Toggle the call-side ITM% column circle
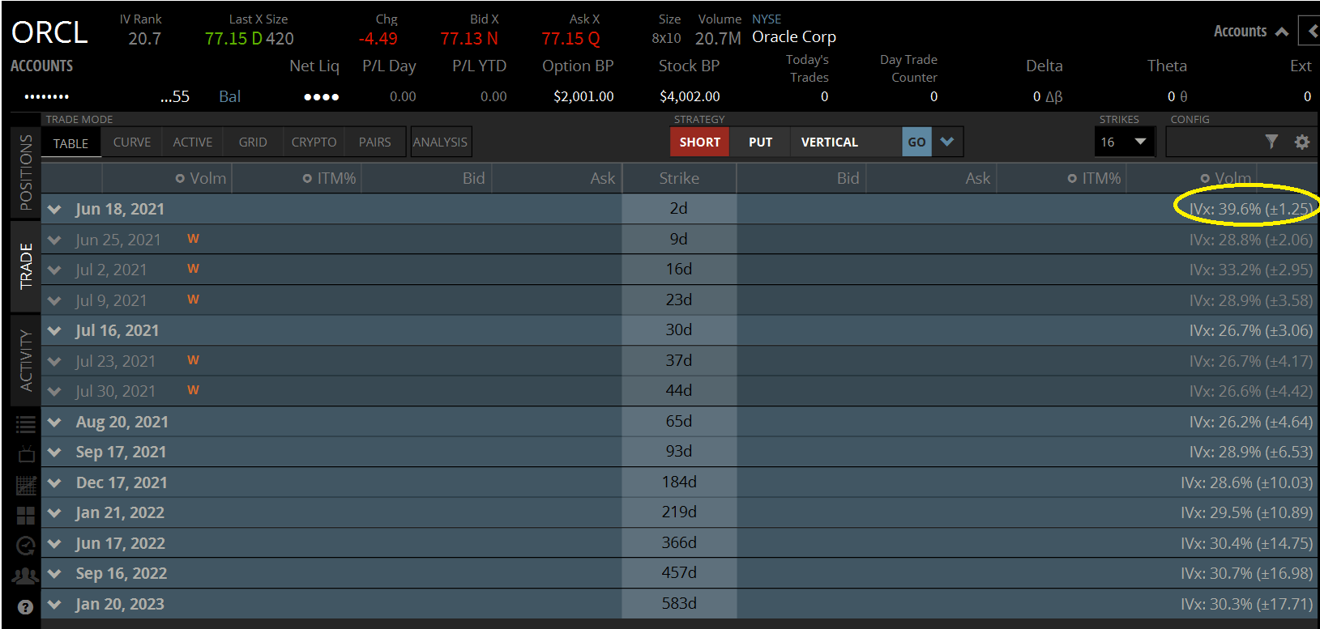Image resolution: width=1320 pixels, height=629 pixels. [307, 179]
